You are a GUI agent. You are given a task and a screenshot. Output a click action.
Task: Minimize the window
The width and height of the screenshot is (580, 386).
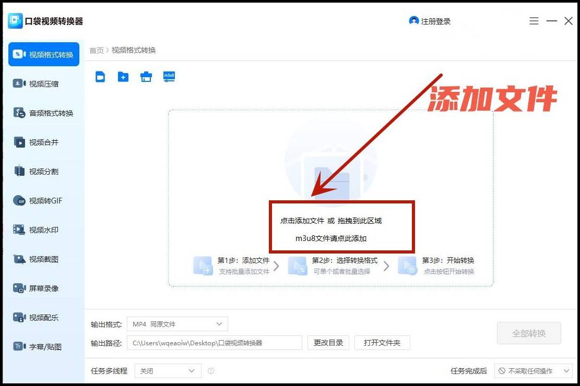pyautogui.click(x=551, y=21)
